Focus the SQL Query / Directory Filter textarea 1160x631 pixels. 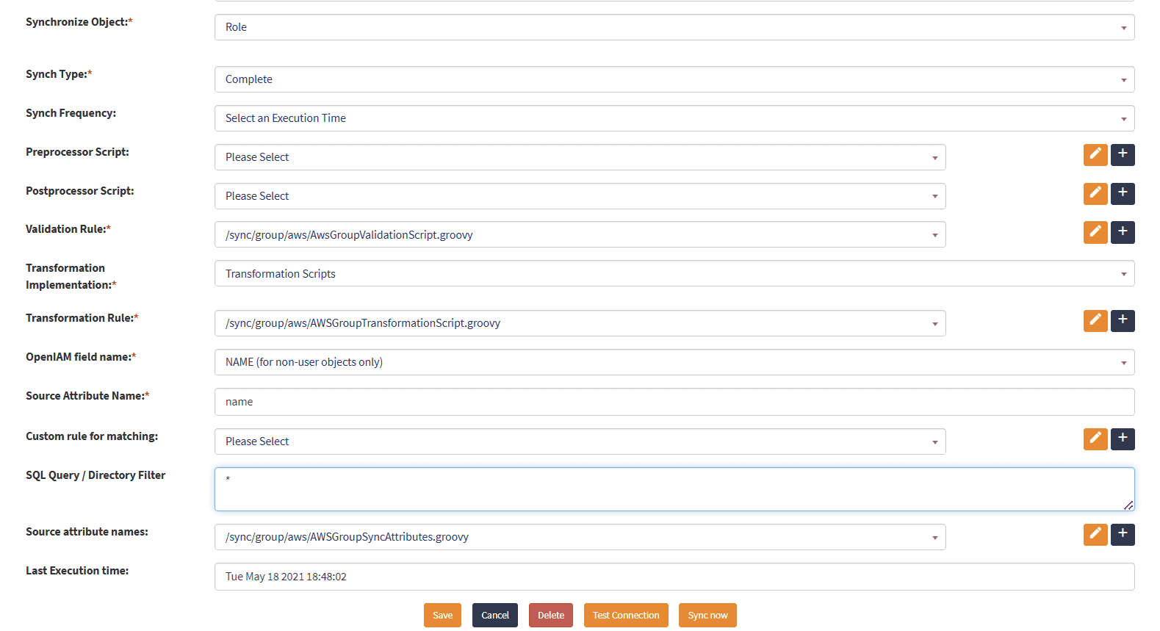pos(674,489)
